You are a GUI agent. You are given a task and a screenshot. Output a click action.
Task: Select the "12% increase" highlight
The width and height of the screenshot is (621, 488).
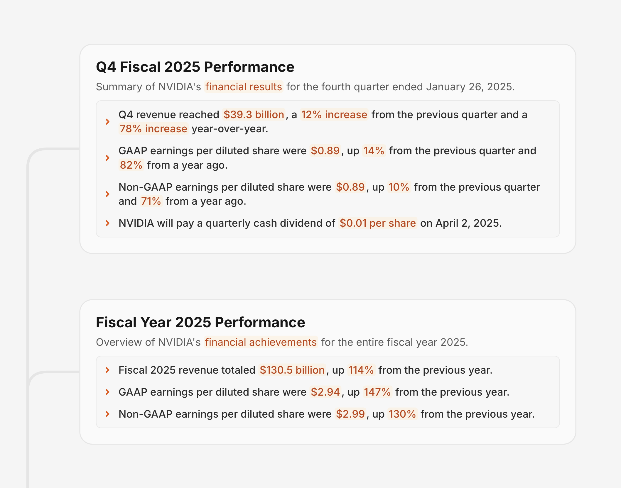pos(334,115)
